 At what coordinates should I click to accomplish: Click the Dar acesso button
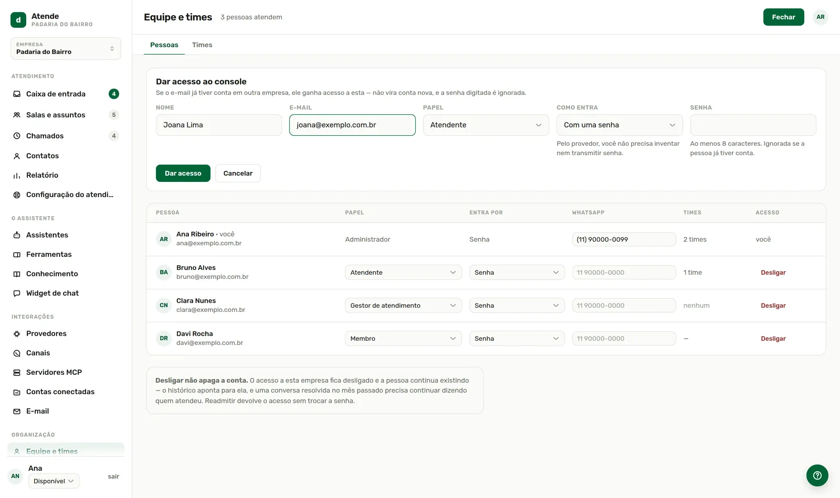coord(183,173)
